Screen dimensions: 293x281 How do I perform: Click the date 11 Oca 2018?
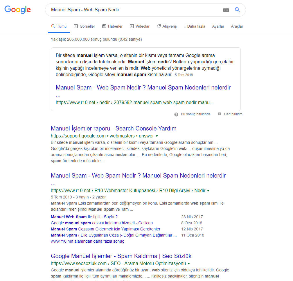click(193, 235)
